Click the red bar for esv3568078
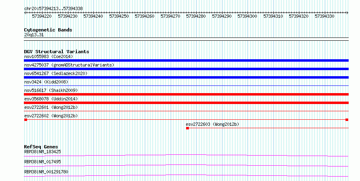Image resolution: width=360 pixels, height=181 pixels. (186, 103)
